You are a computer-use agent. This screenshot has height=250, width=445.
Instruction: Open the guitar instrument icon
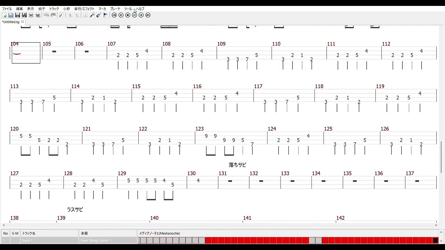coord(99,15)
